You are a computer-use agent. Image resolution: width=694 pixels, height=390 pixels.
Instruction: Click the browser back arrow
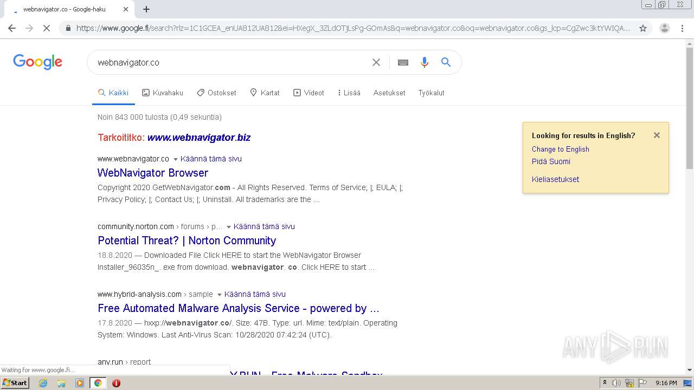pyautogui.click(x=12, y=28)
